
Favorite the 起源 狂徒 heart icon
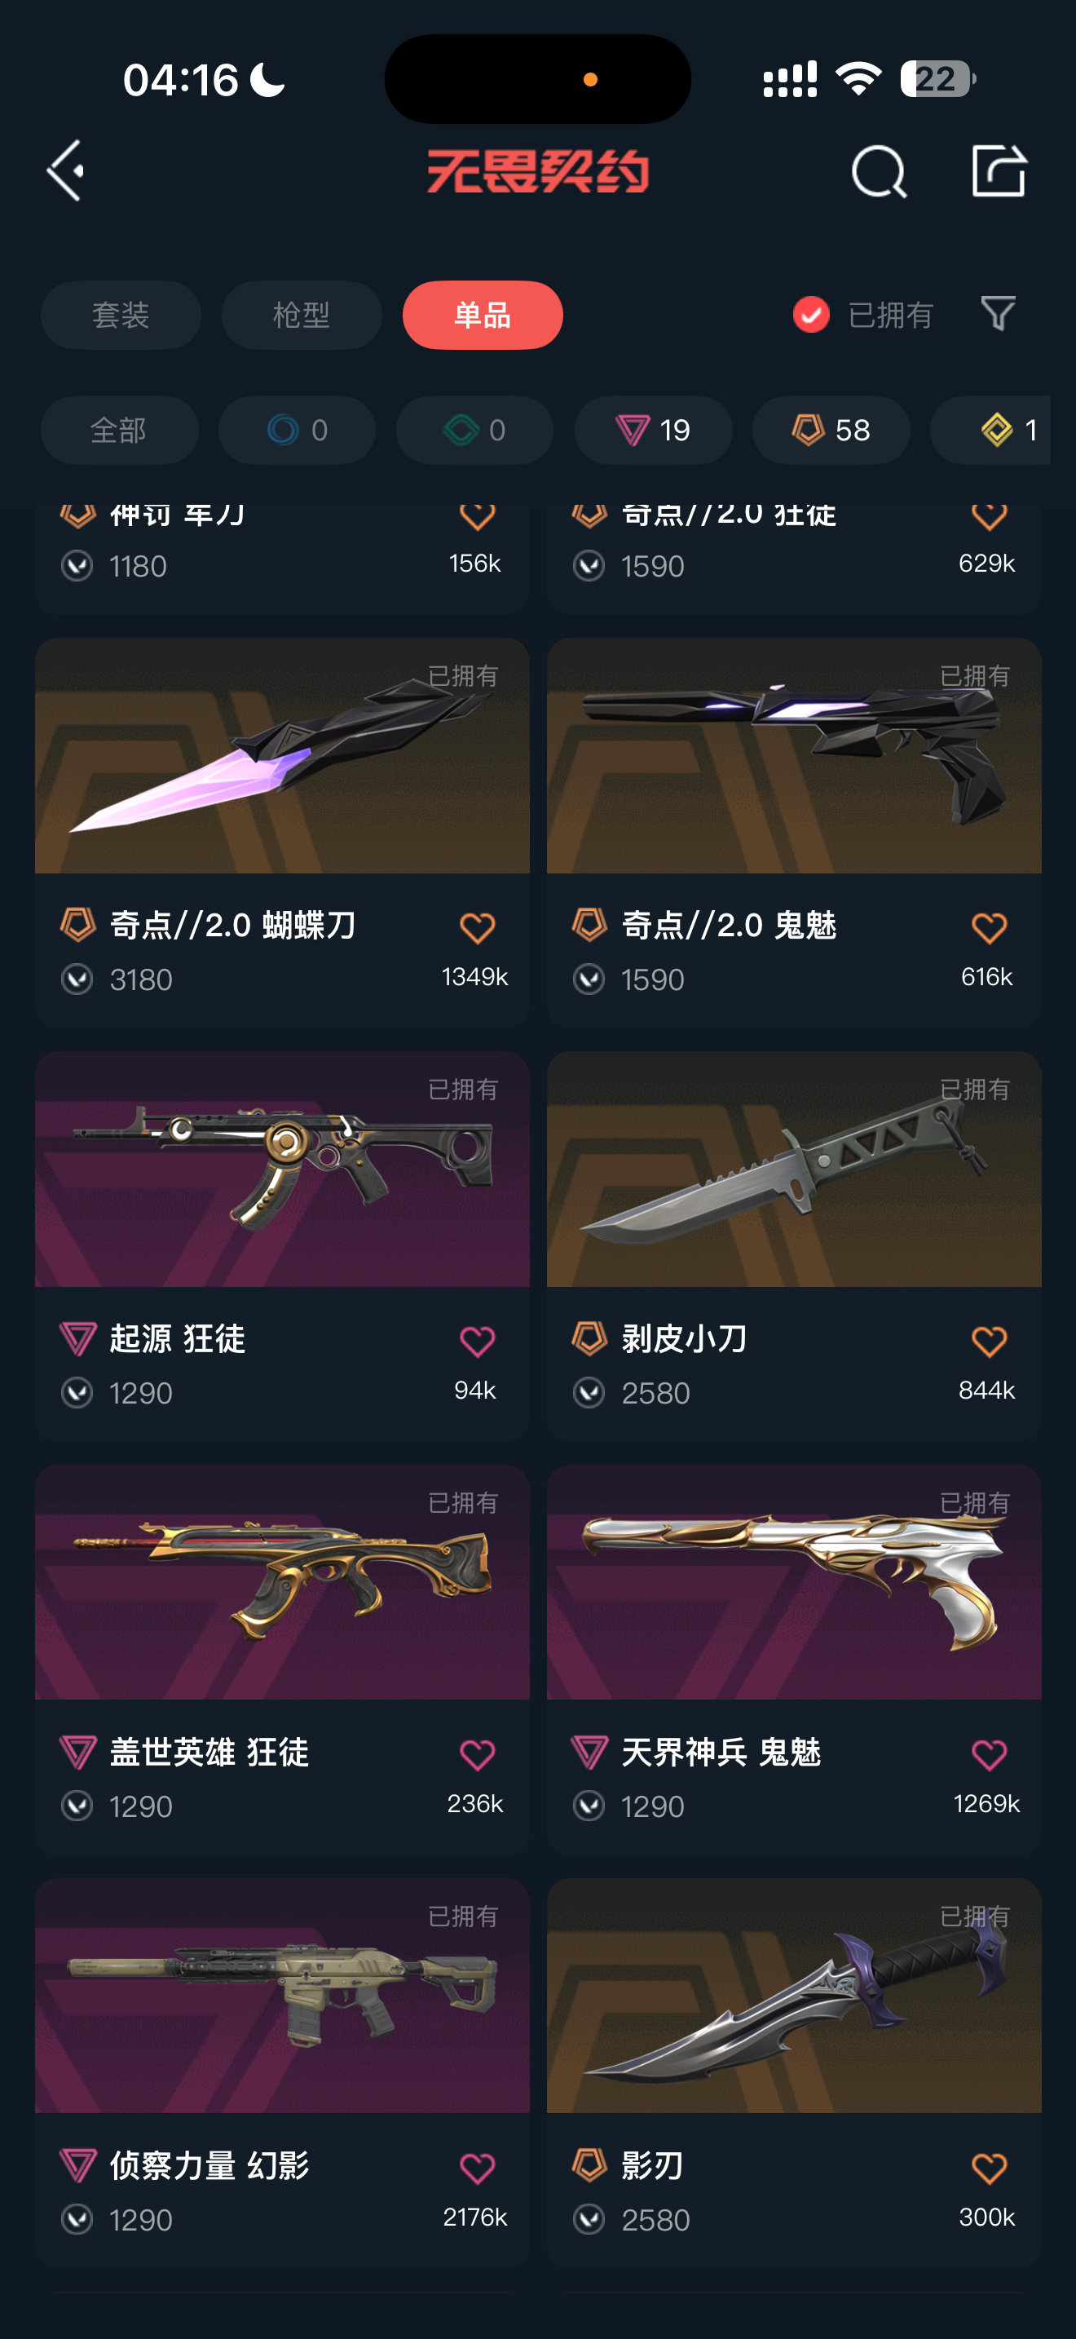pyautogui.click(x=477, y=1341)
